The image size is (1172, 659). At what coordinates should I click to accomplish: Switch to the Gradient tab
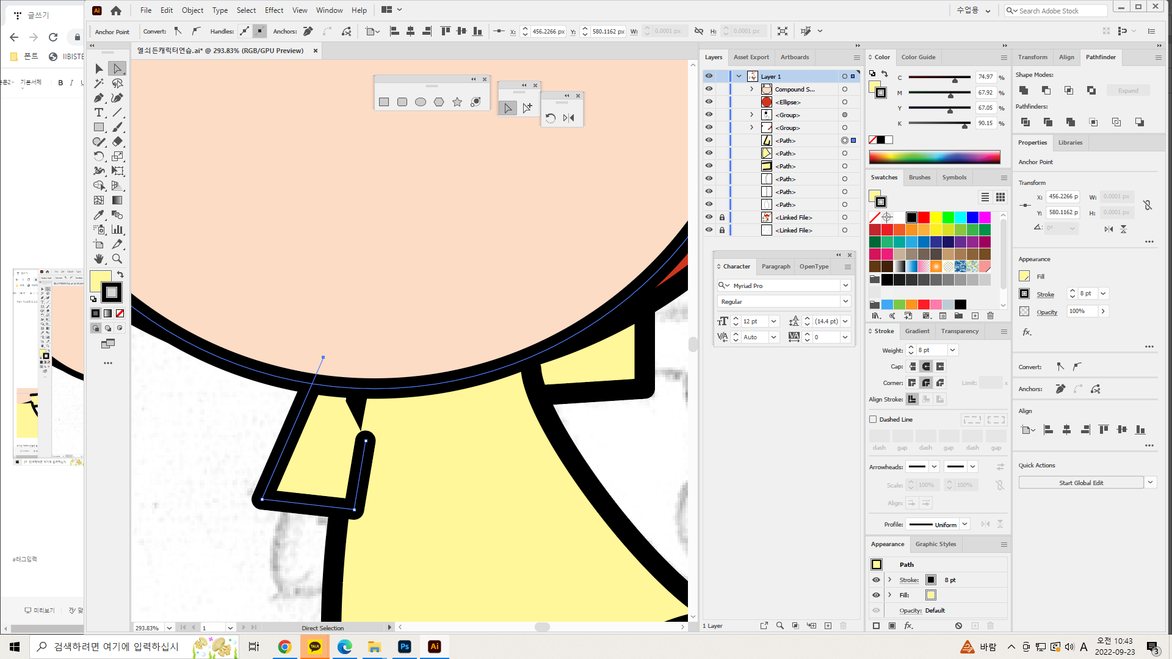pyautogui.click(x=917, y=331)
